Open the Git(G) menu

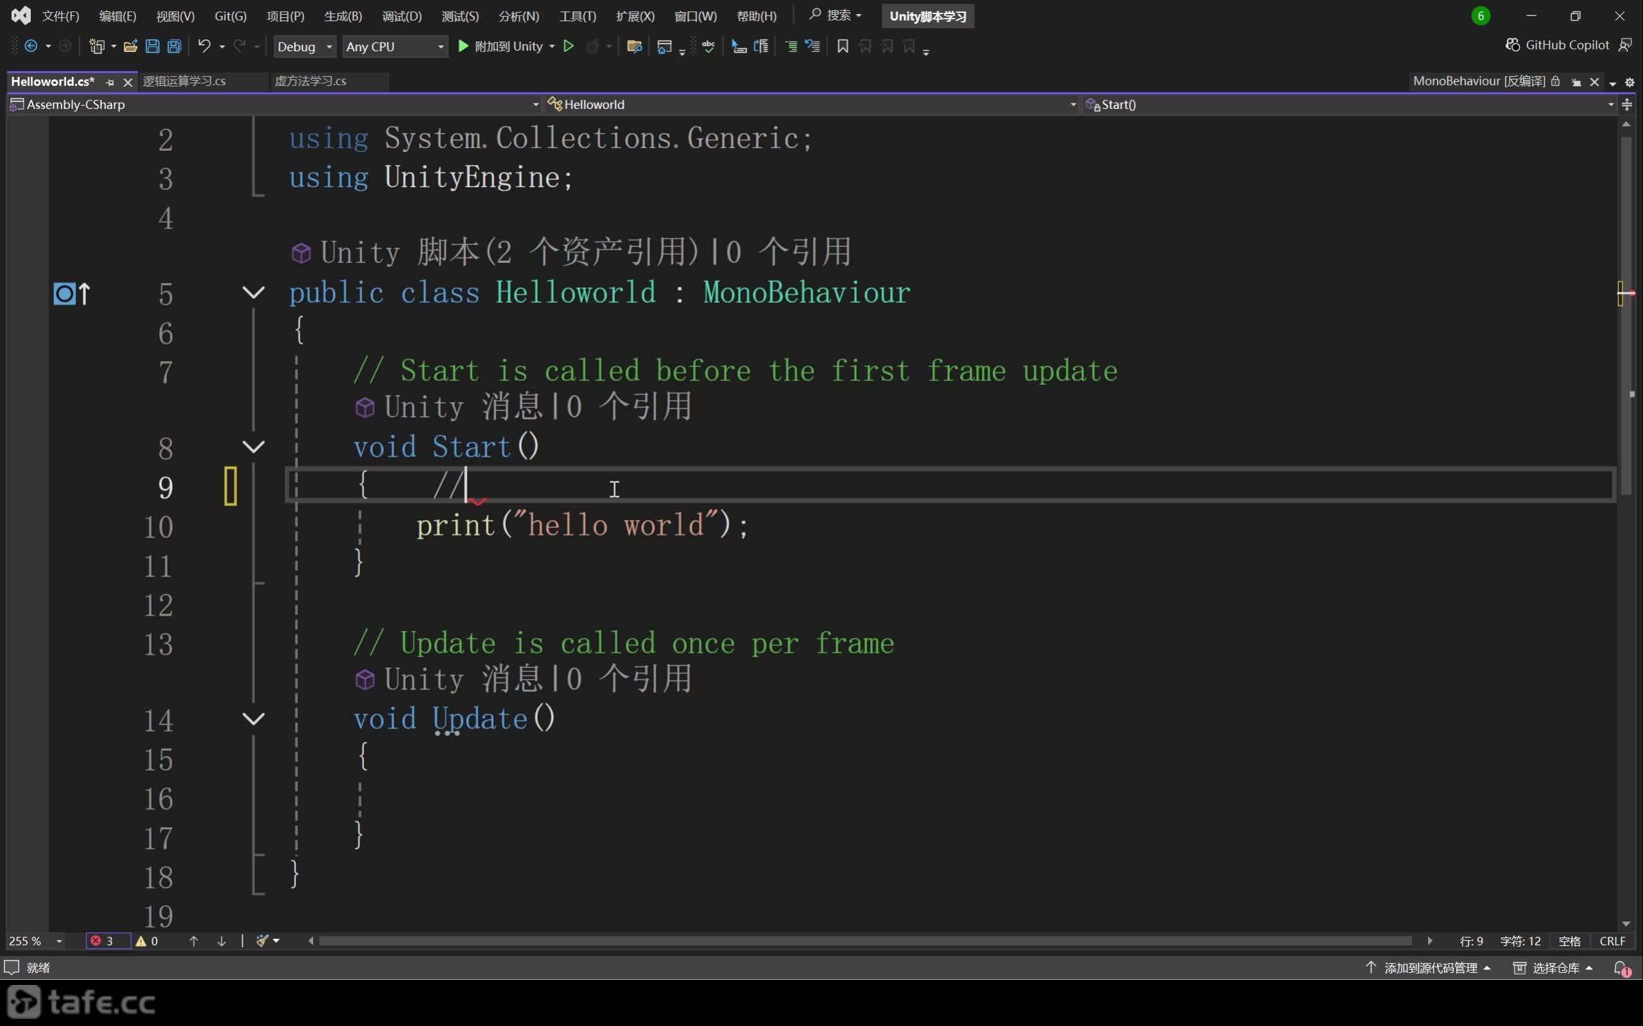[x=230, y=15]
